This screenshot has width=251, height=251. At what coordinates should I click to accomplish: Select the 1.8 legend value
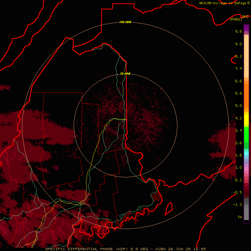point(238,155)
